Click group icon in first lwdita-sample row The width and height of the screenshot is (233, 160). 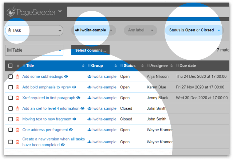(89, 77)
